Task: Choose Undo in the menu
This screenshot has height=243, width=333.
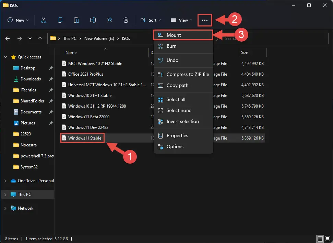Action: click(x=183, y=60)
